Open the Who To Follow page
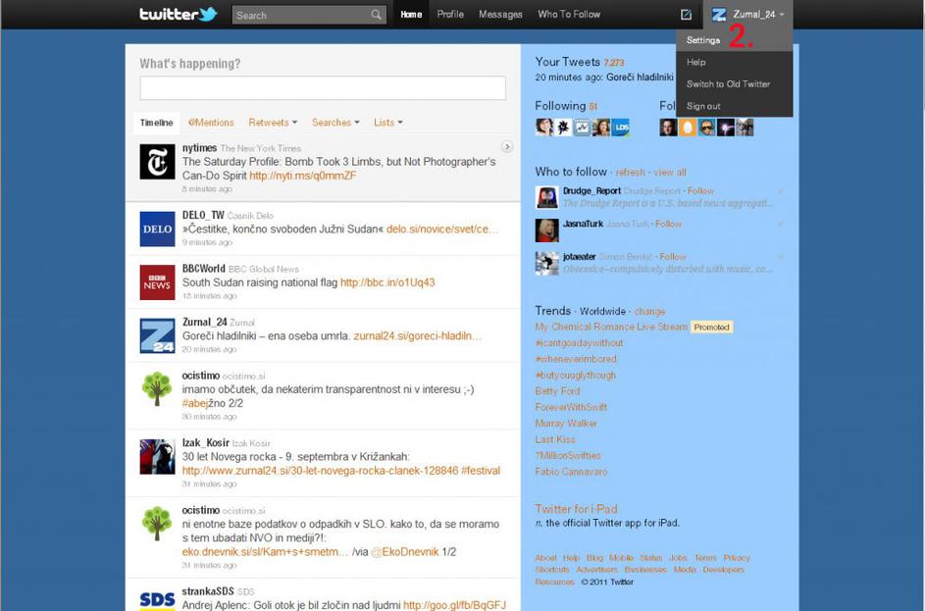 (569, 15)
